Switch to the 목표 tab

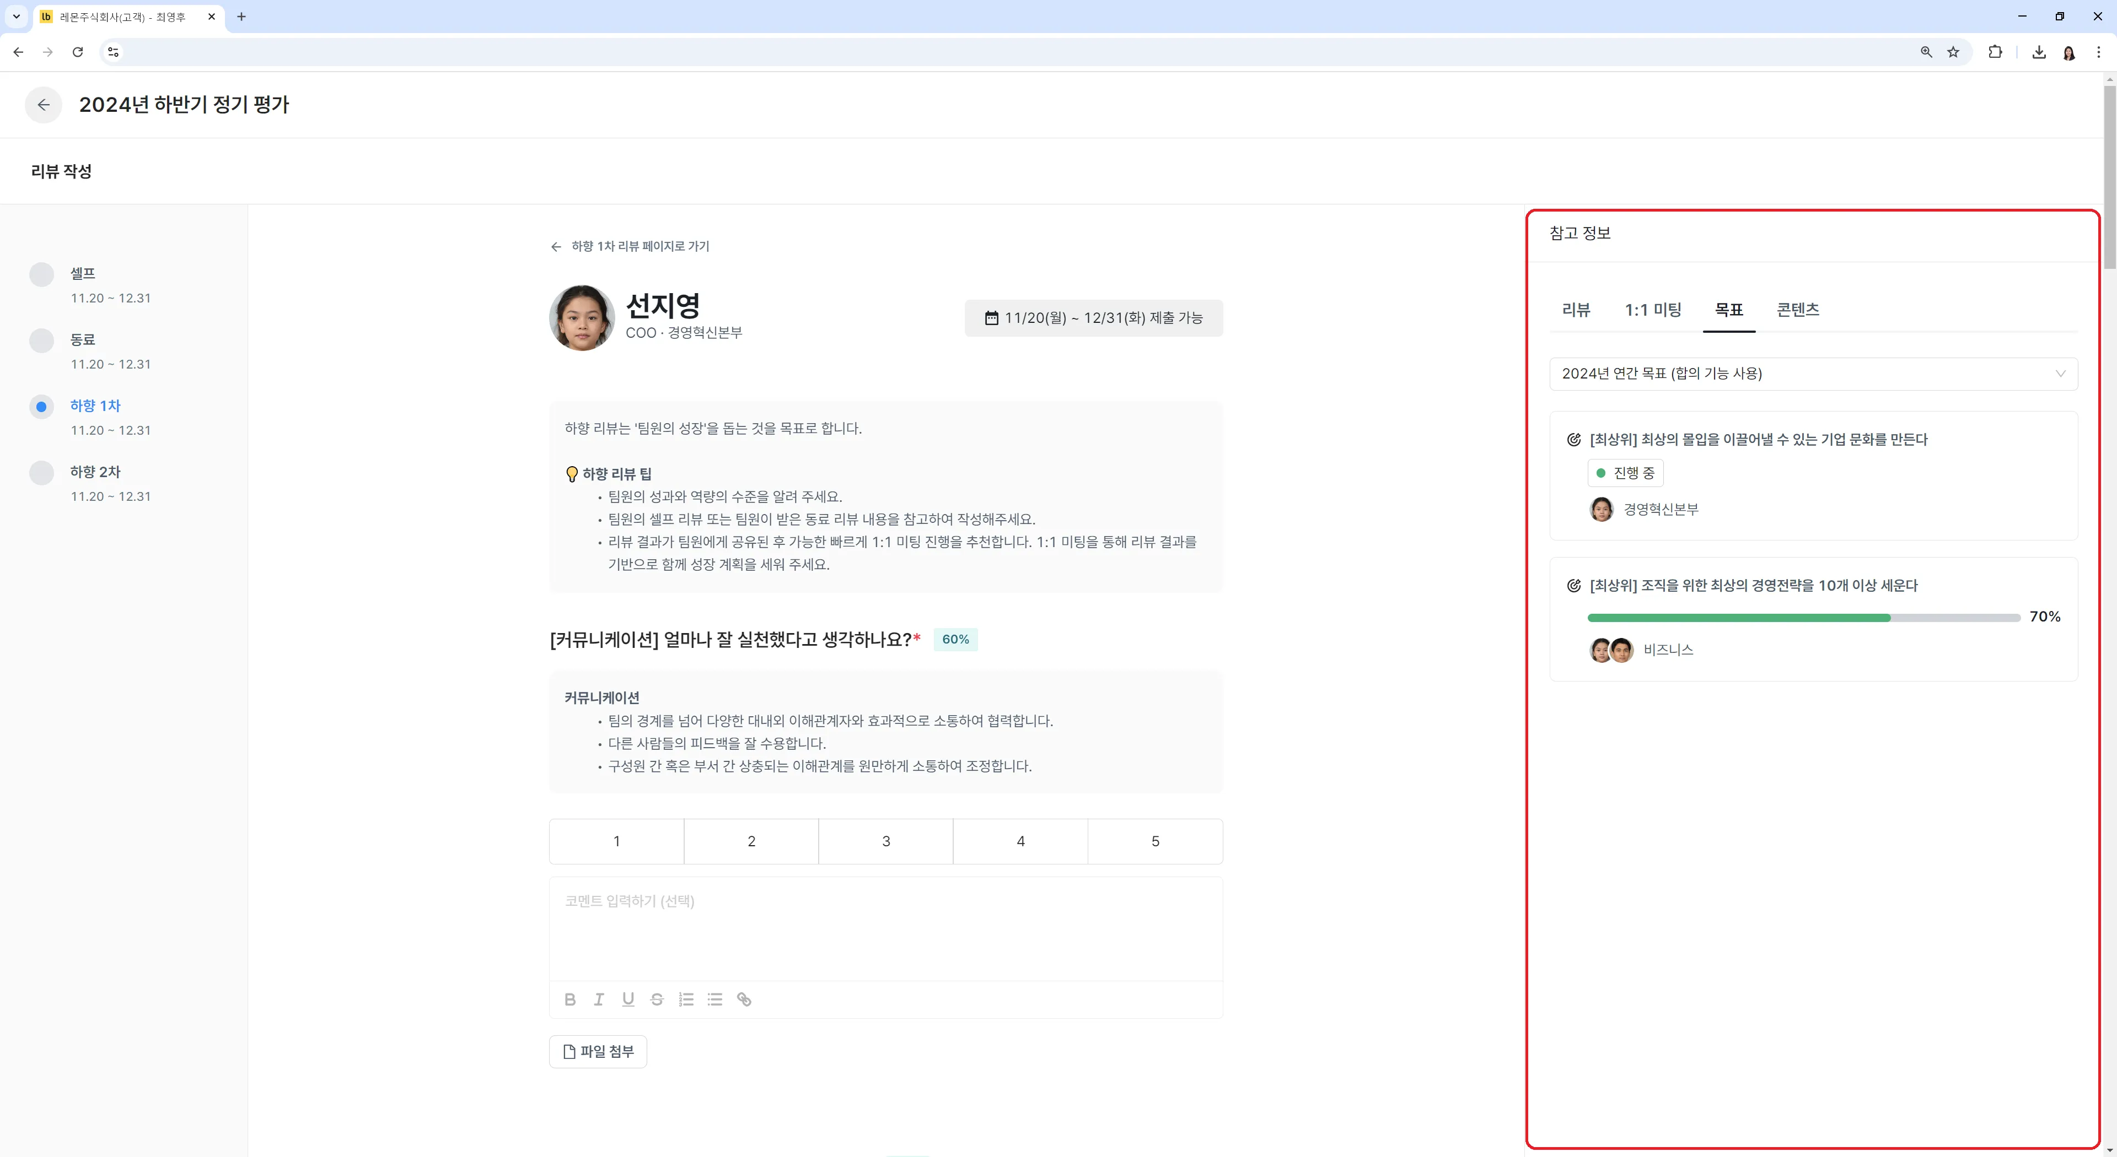click(1728, 310)
